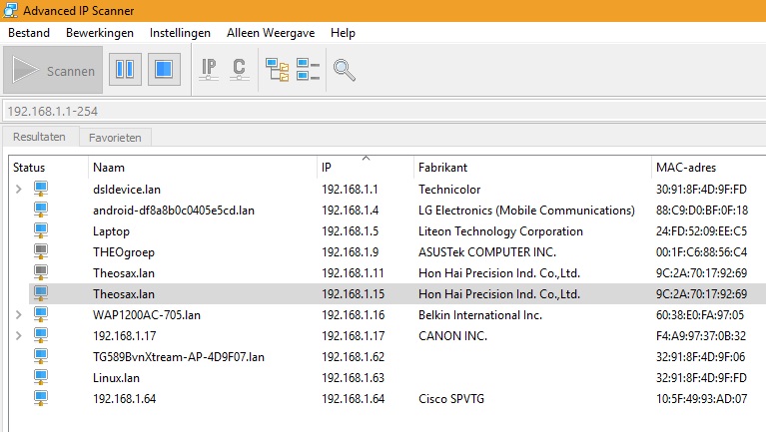Viewport: 766px width, 432px height.
Task: Click the LG Electronics manufacturer cell
Action: pyautogui.click(x=526, y=211)
